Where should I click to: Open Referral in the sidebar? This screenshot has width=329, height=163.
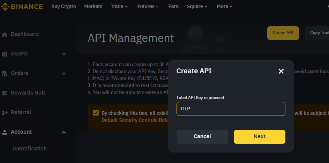21,112
